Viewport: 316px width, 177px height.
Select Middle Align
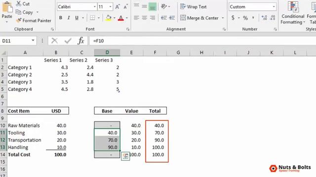[144, 6]
